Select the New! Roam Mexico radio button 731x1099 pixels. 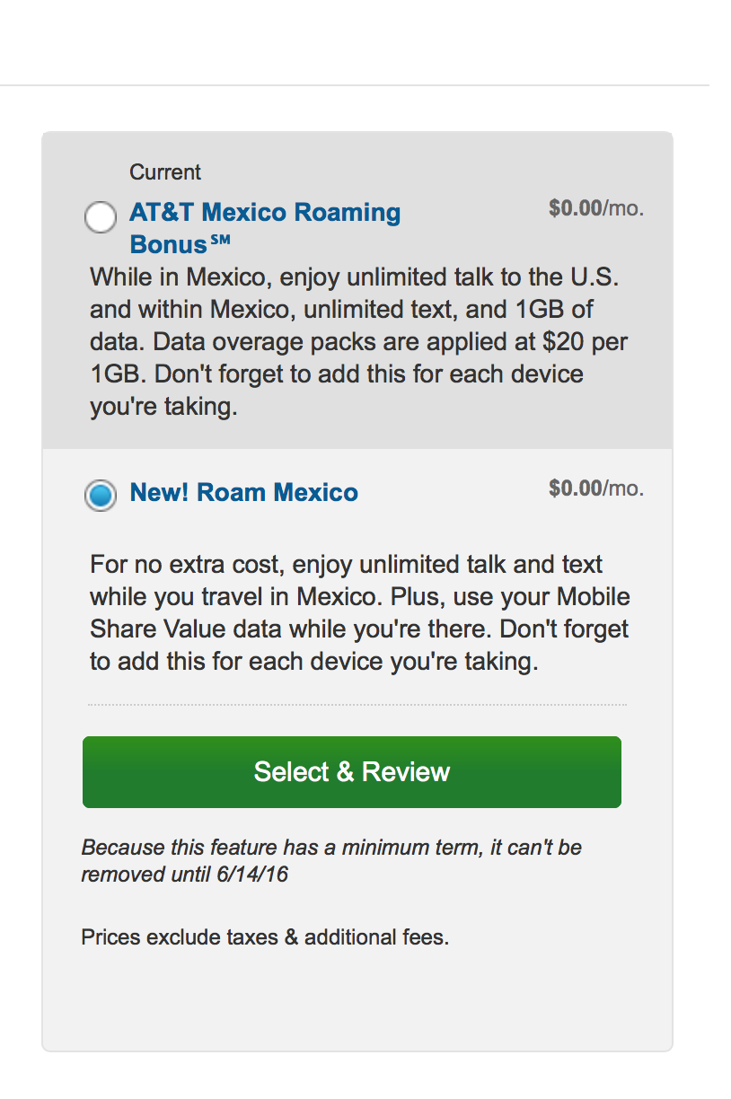[100, 495]
